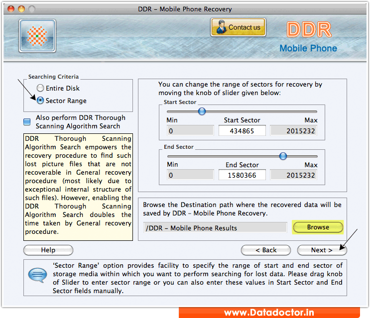Click the yellow minimize window button
Viewport: 370px width, 318px height.
[21, 9]
